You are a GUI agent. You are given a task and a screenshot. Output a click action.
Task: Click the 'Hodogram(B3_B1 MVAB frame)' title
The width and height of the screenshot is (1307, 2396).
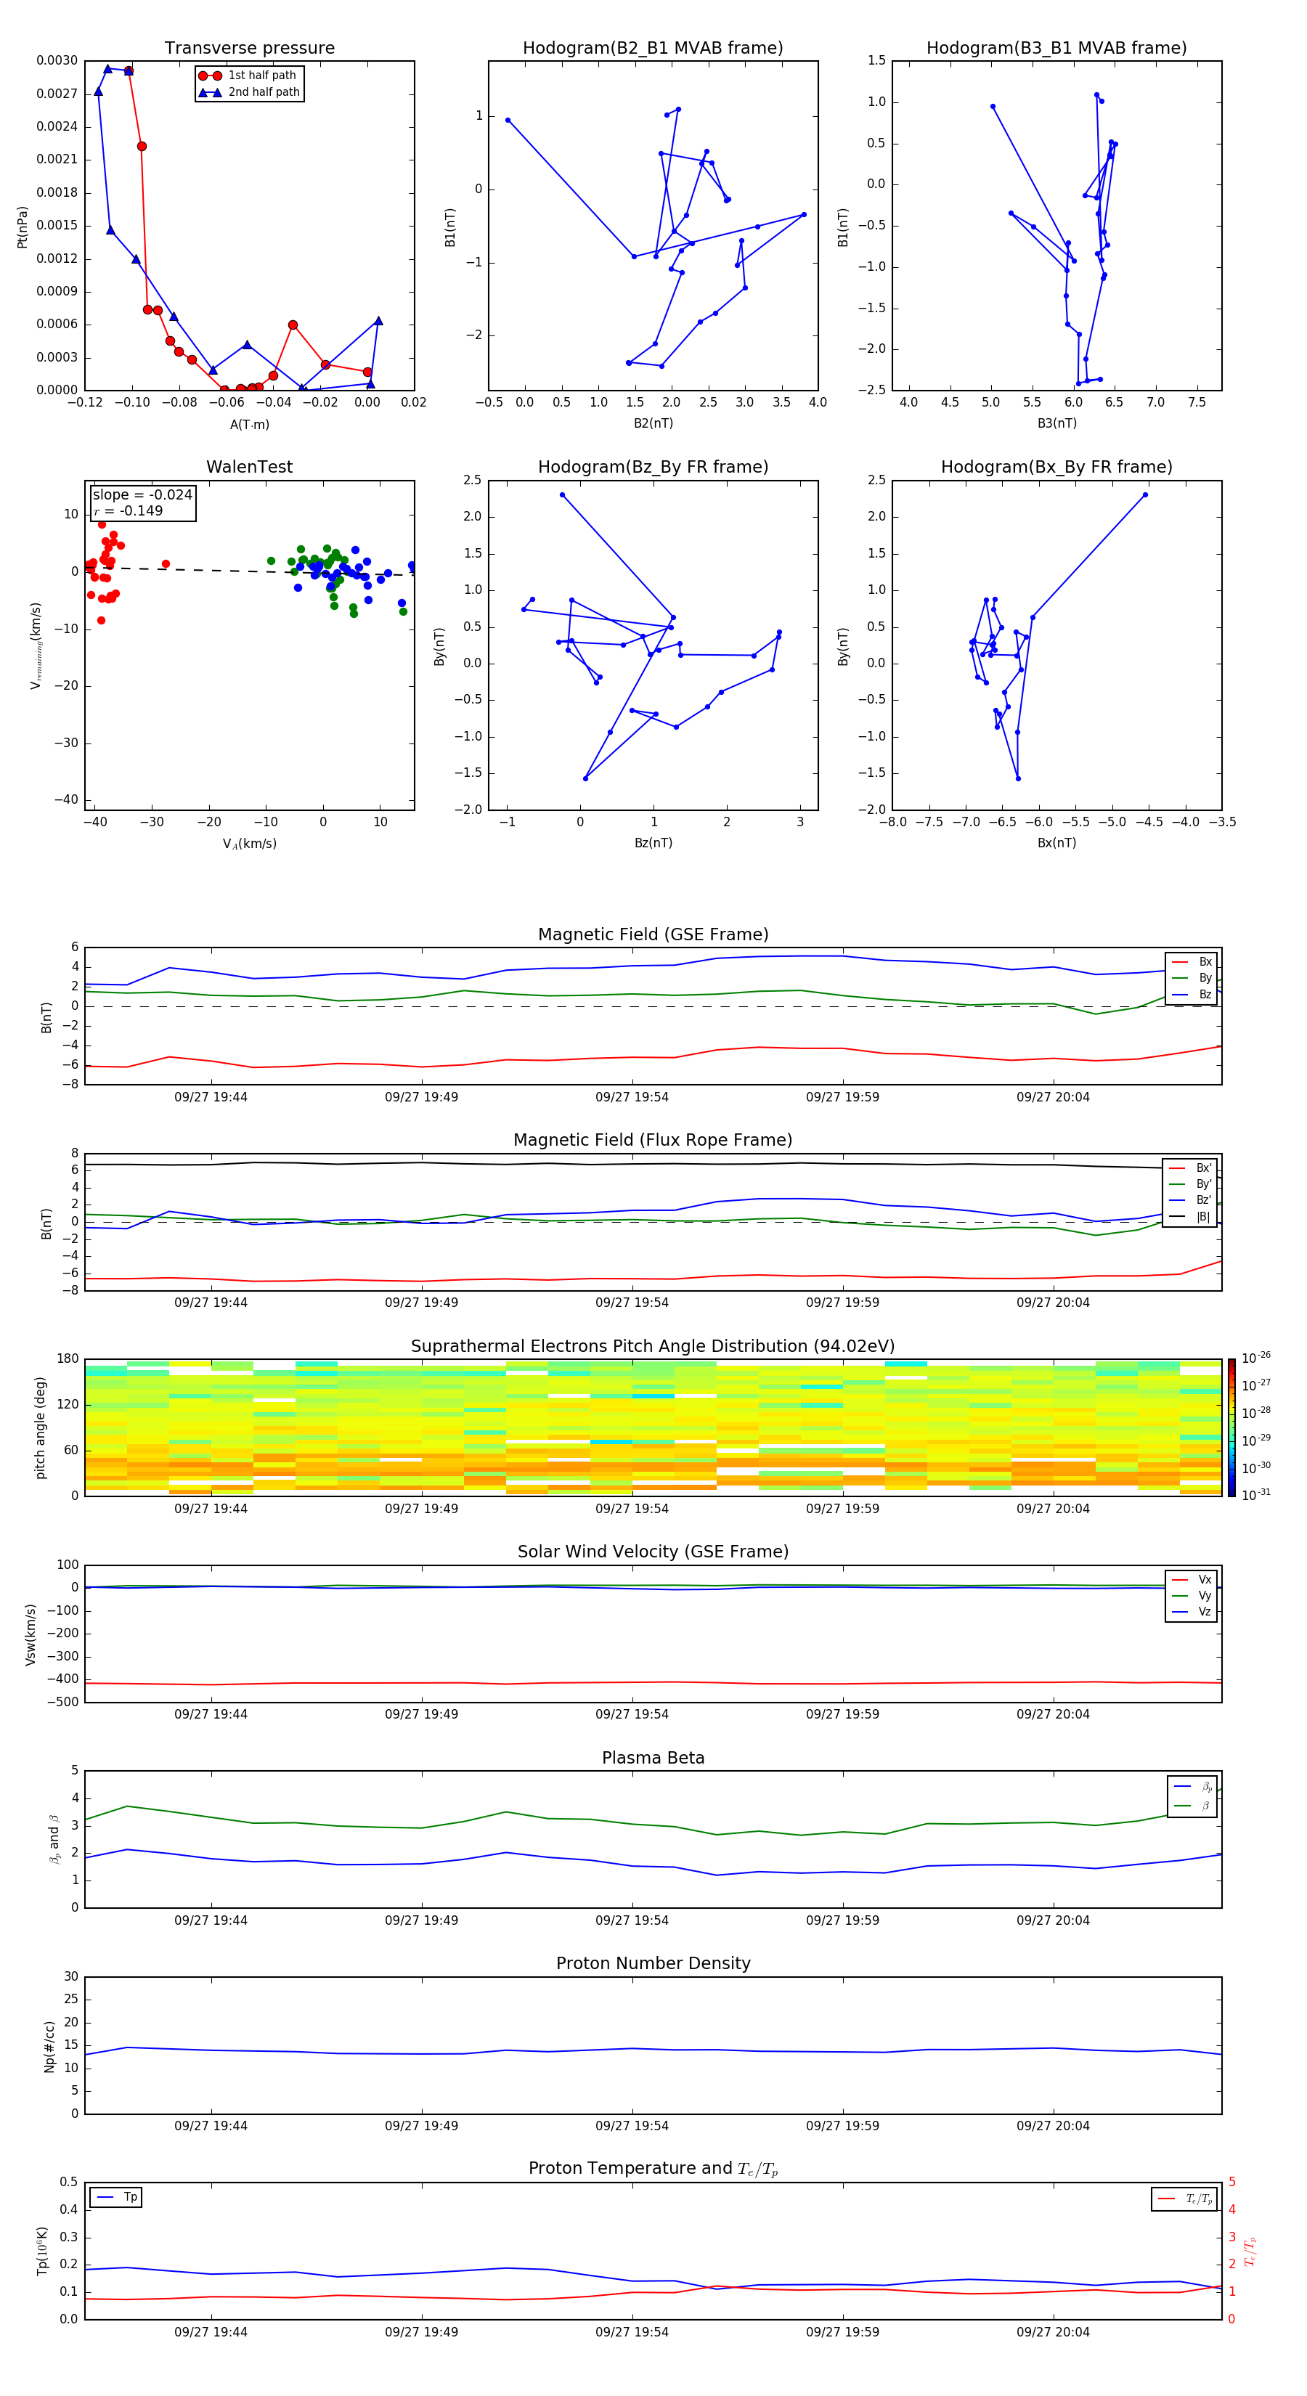1056,49
